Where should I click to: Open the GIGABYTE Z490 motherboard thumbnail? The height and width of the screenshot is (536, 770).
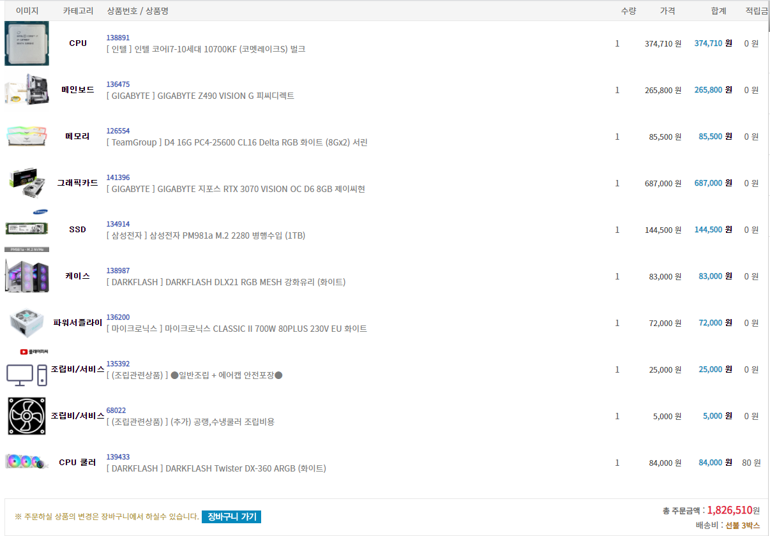click(27, 89)
